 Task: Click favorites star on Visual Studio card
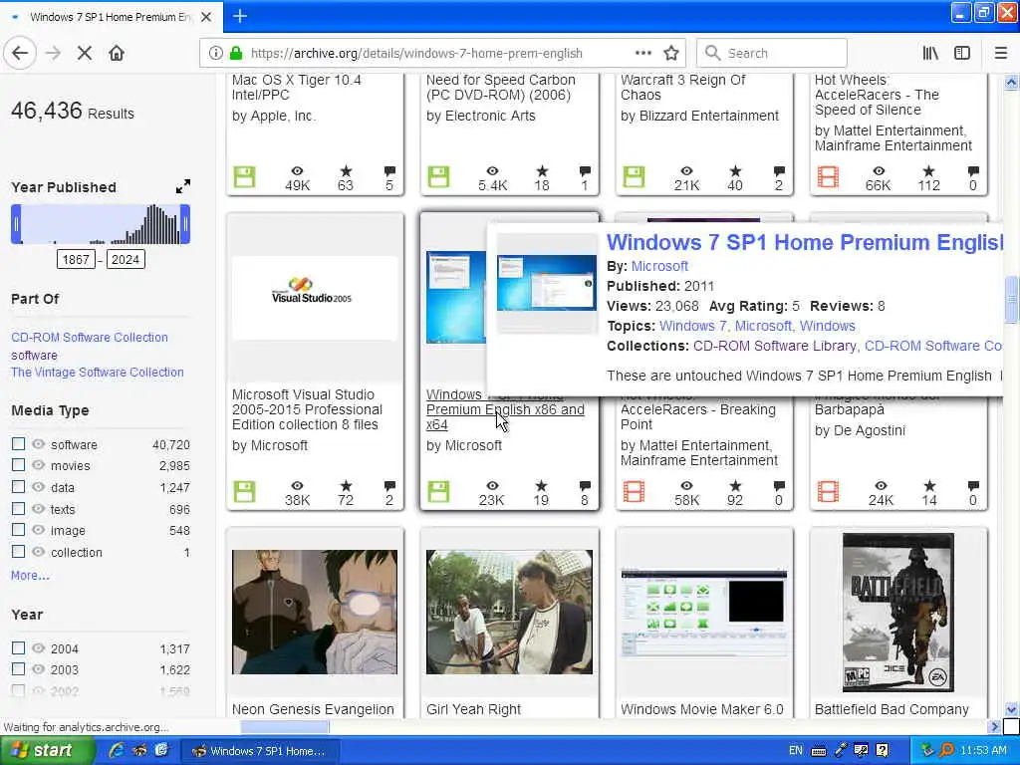click(x=346, y=486)
